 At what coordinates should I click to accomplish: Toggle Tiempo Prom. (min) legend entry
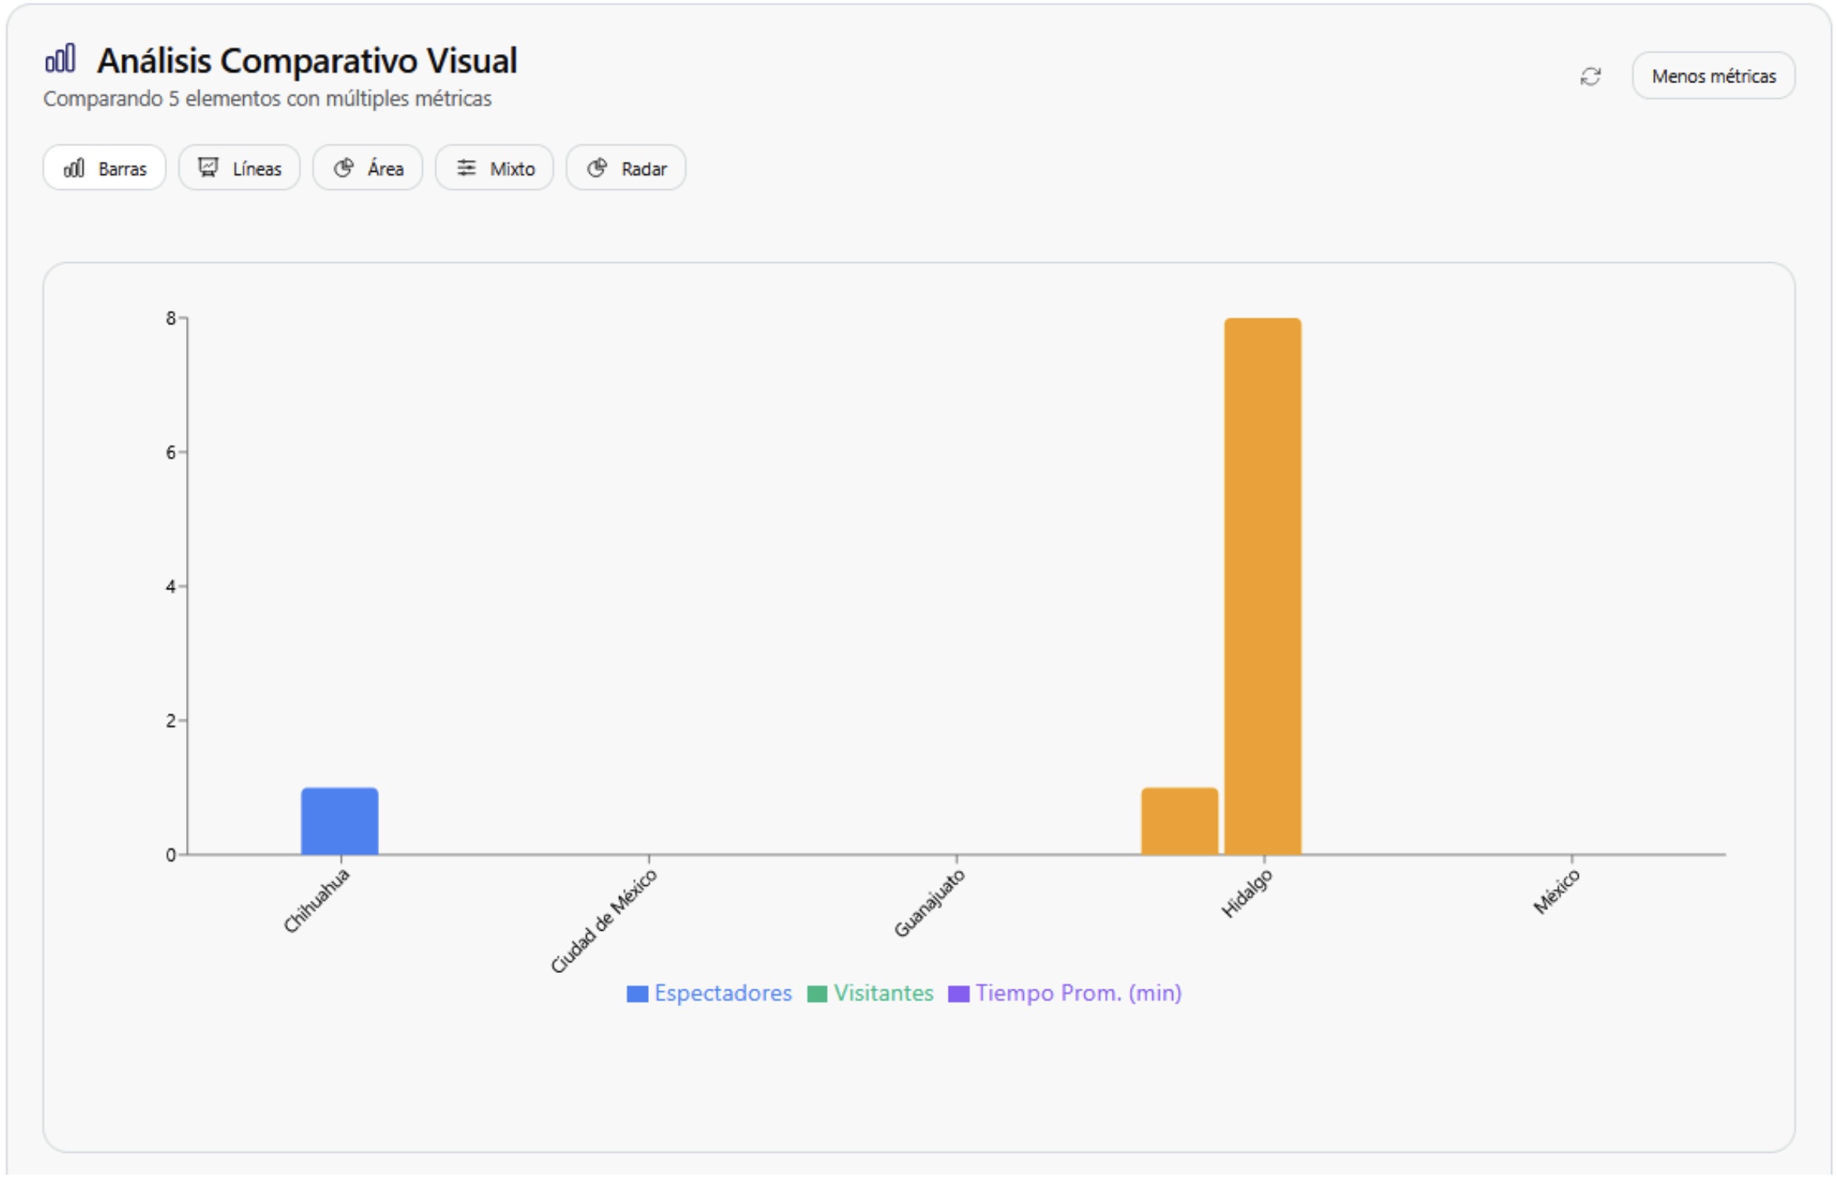coord(1077,993)
